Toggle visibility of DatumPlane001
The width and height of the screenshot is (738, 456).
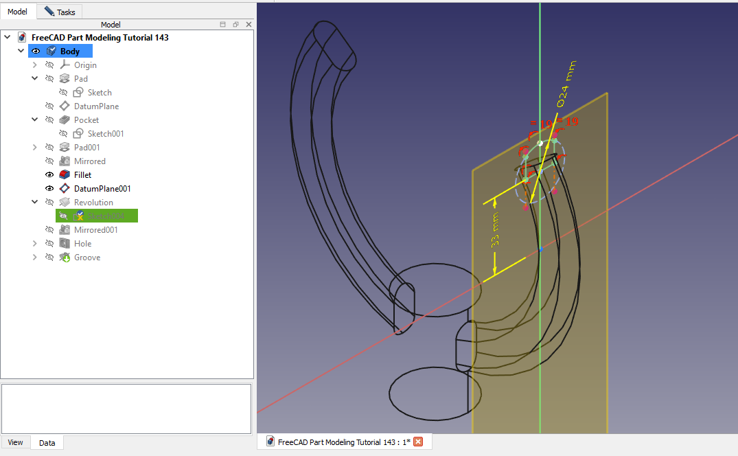click(49, 189)
